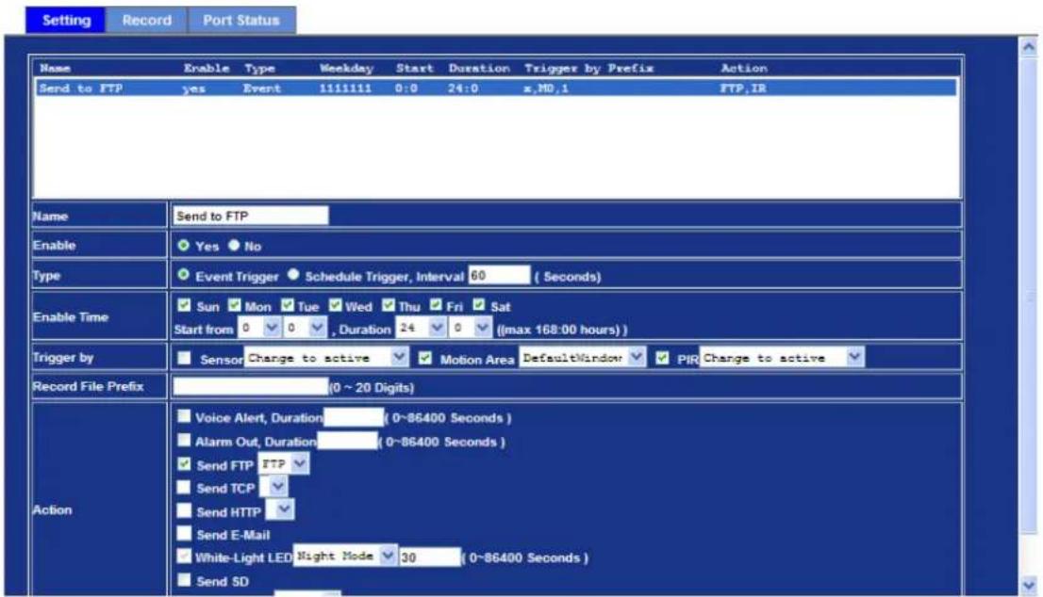Open the Port Status tab
1043x597 pixels.
click(x=241, y=20)
